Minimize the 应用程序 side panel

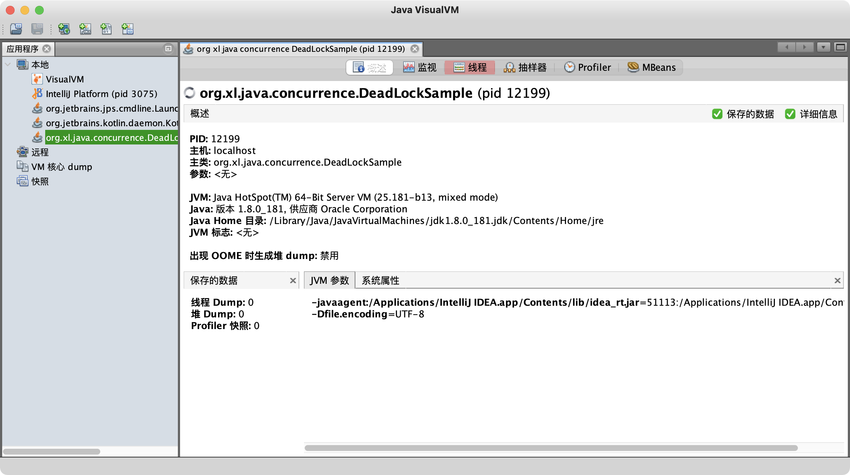[168, 49]
